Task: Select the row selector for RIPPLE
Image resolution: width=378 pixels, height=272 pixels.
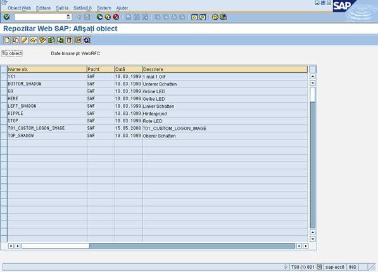Action: coord(4,113)
